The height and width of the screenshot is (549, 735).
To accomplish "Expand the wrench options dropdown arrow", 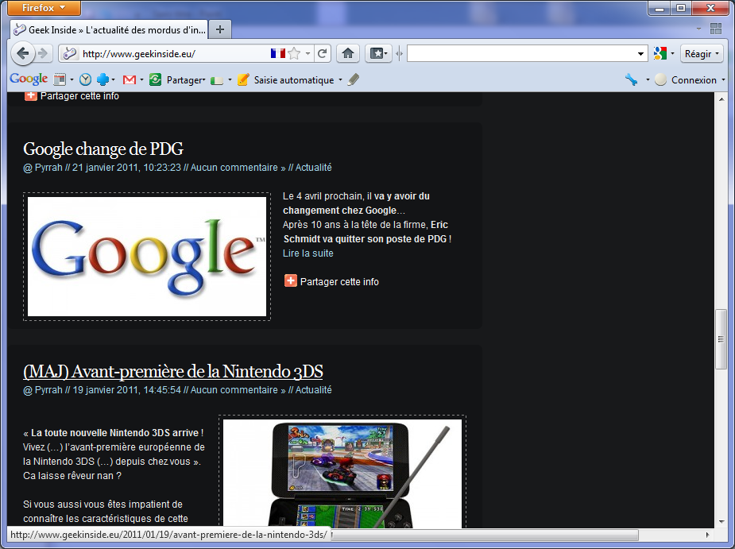I will click(x=648, y=80).
